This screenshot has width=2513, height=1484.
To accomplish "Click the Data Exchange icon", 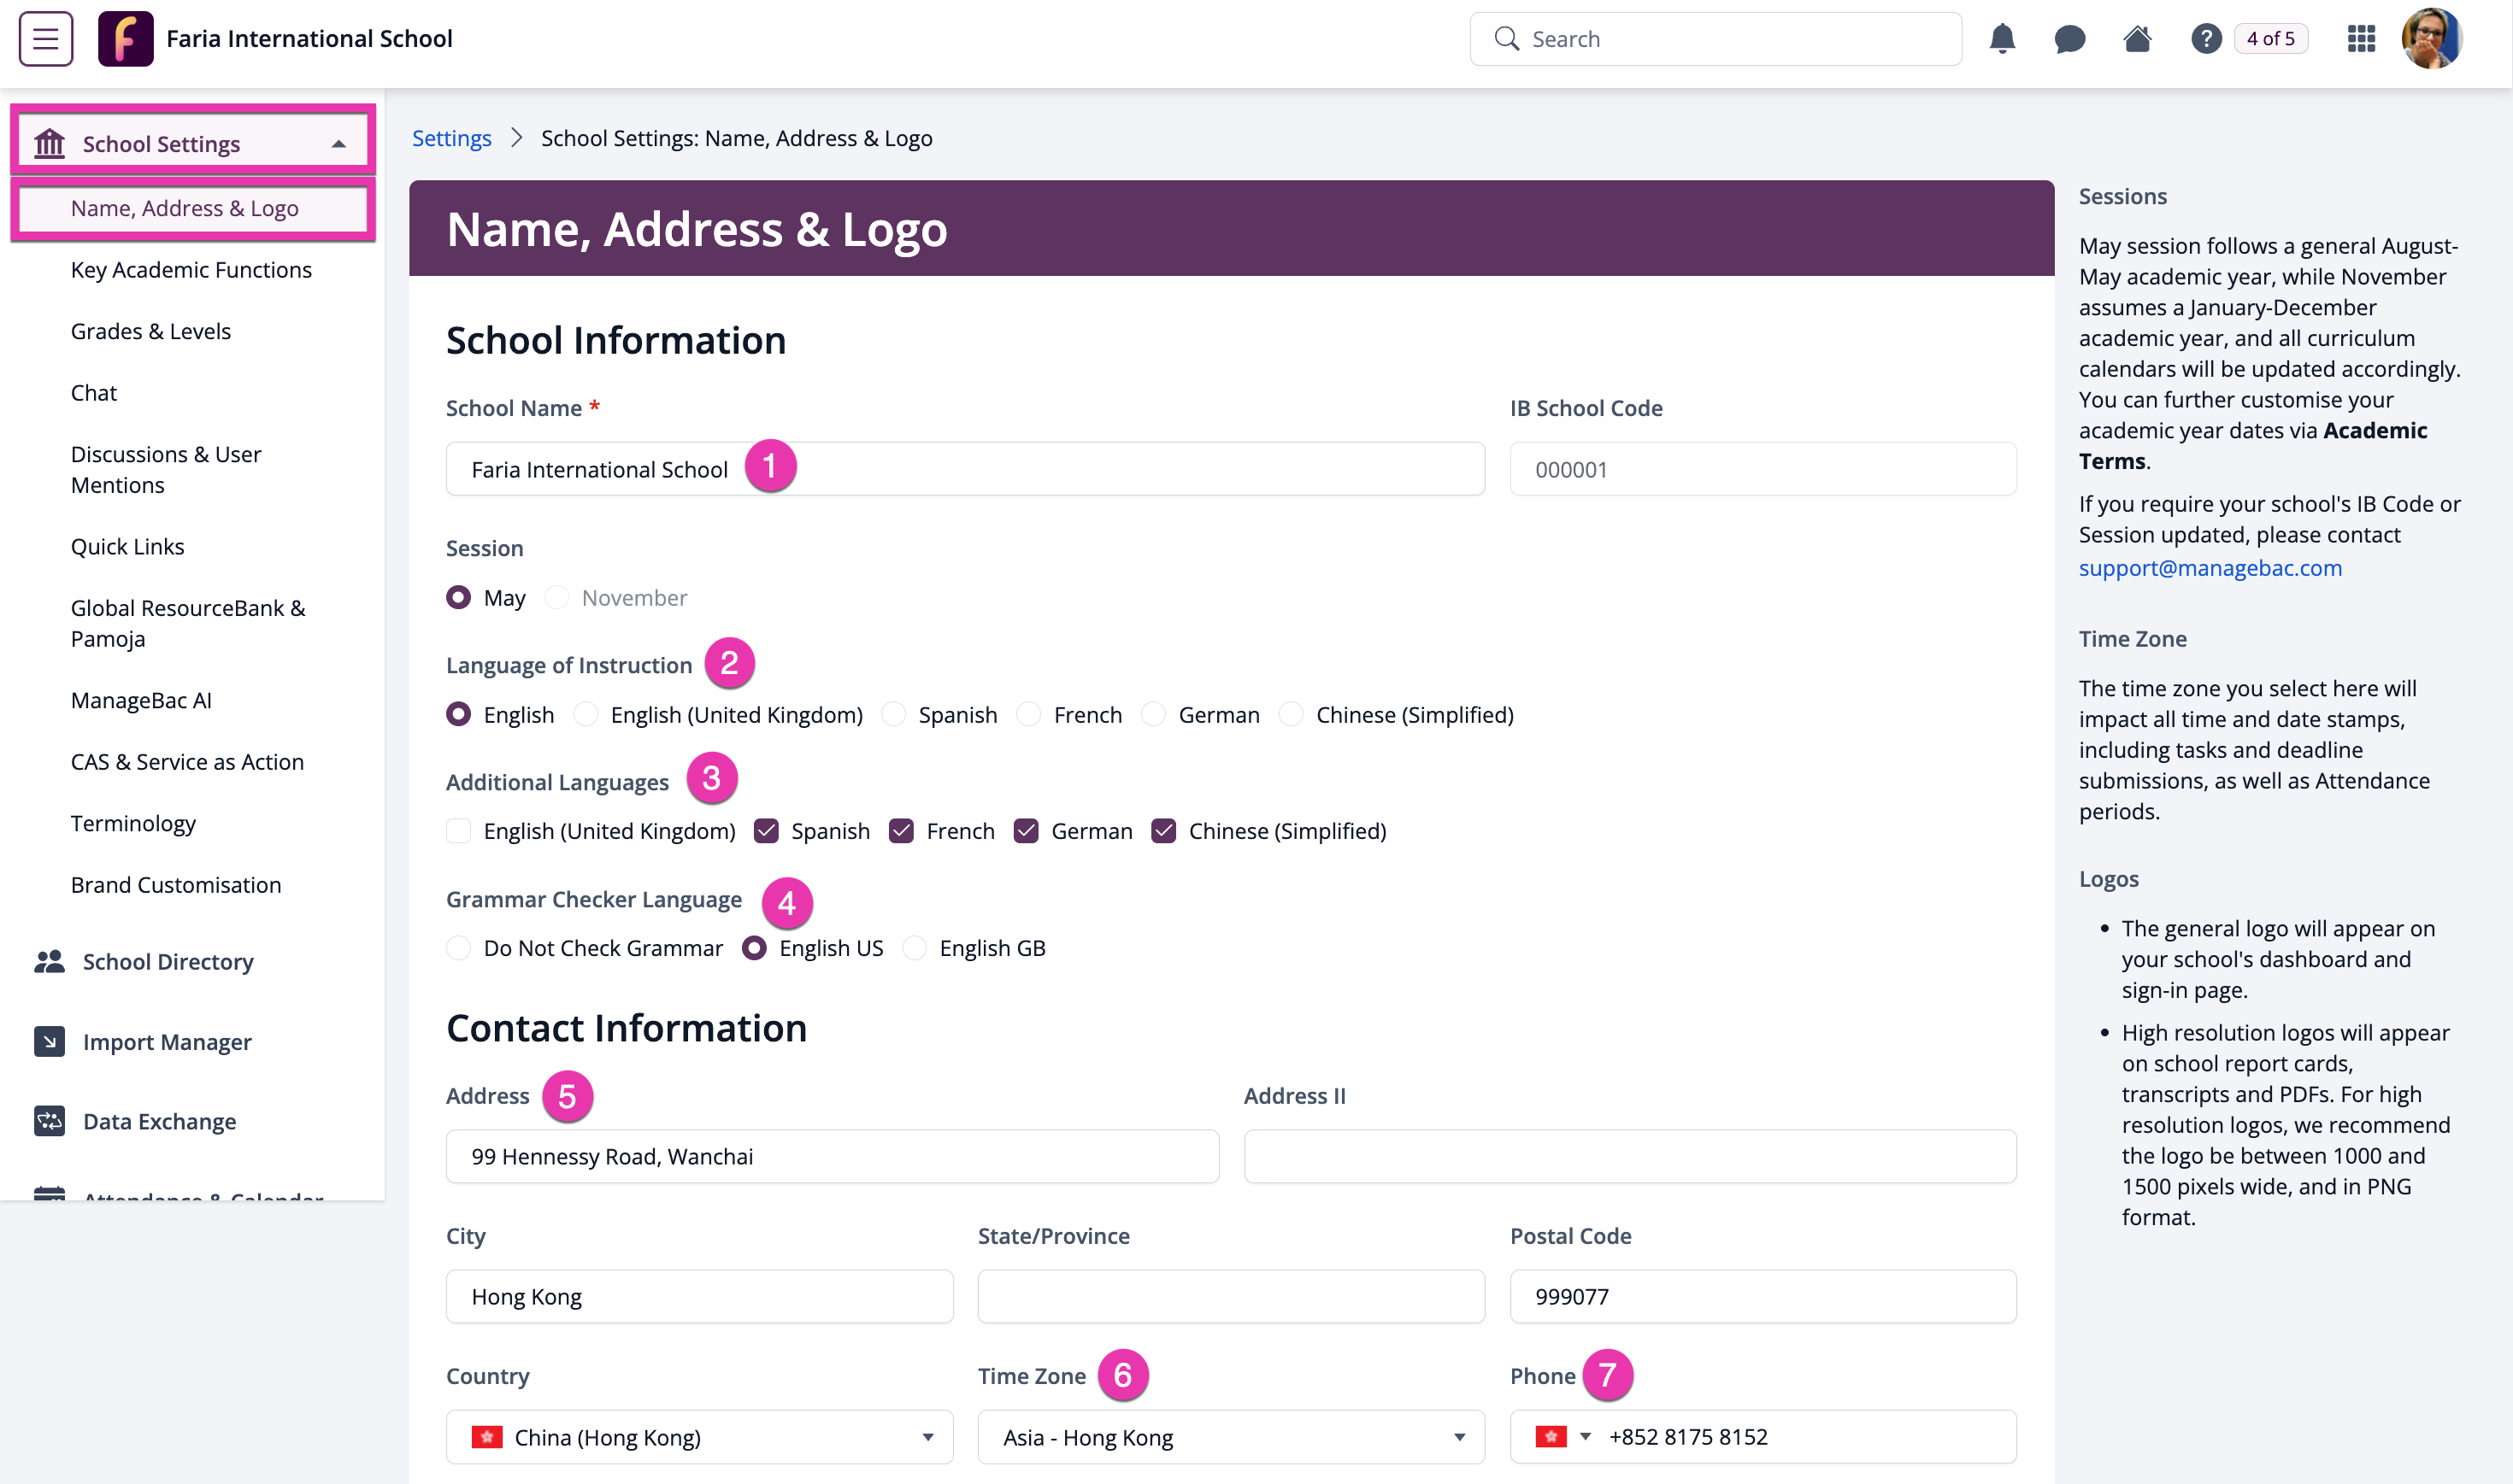I will (x=49, y=1121).
